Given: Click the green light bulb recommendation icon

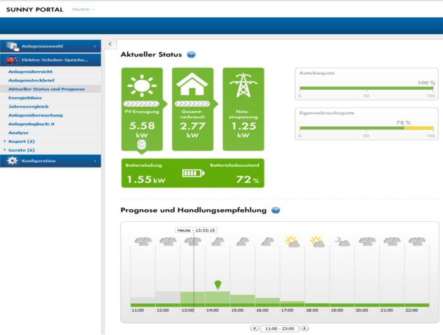Looking at the screenshot, I should click(218, 284).
